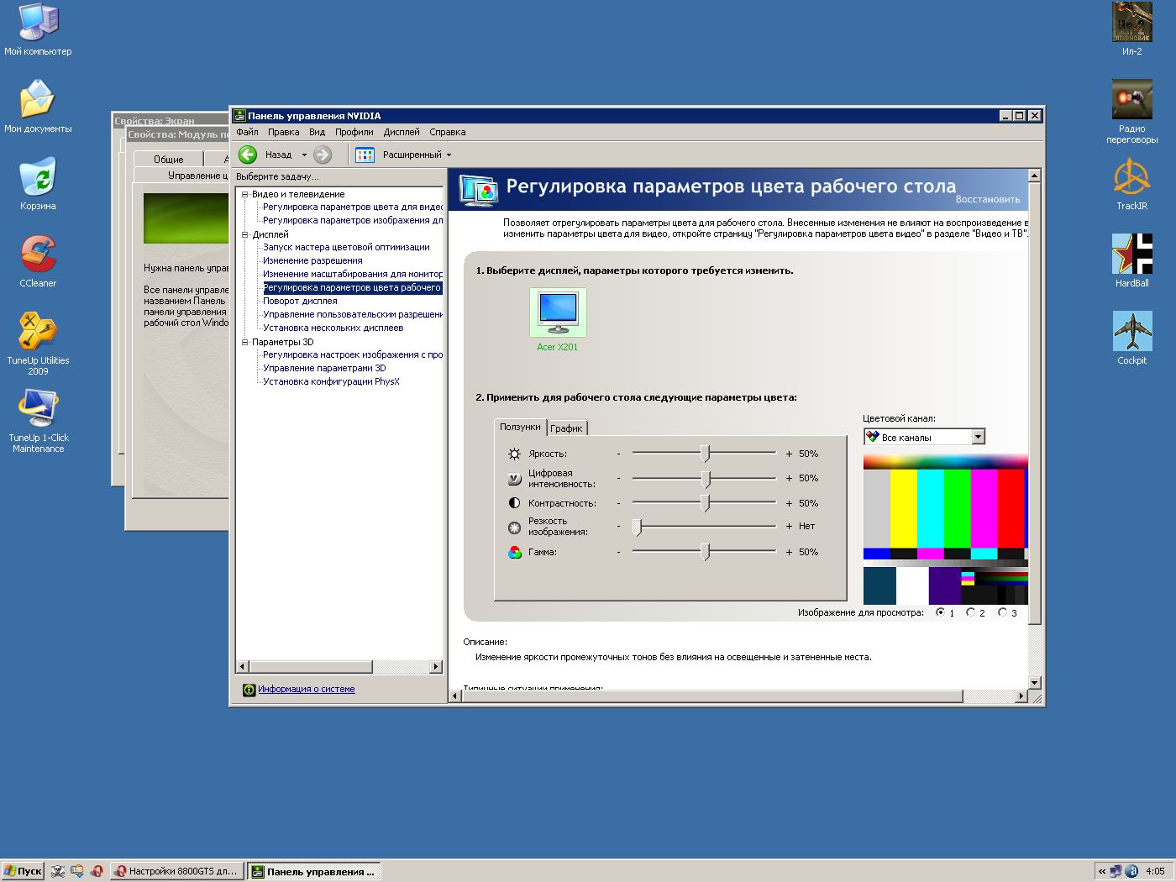
Task: Open the Корзина recycle bin icon
Action: 38,177
